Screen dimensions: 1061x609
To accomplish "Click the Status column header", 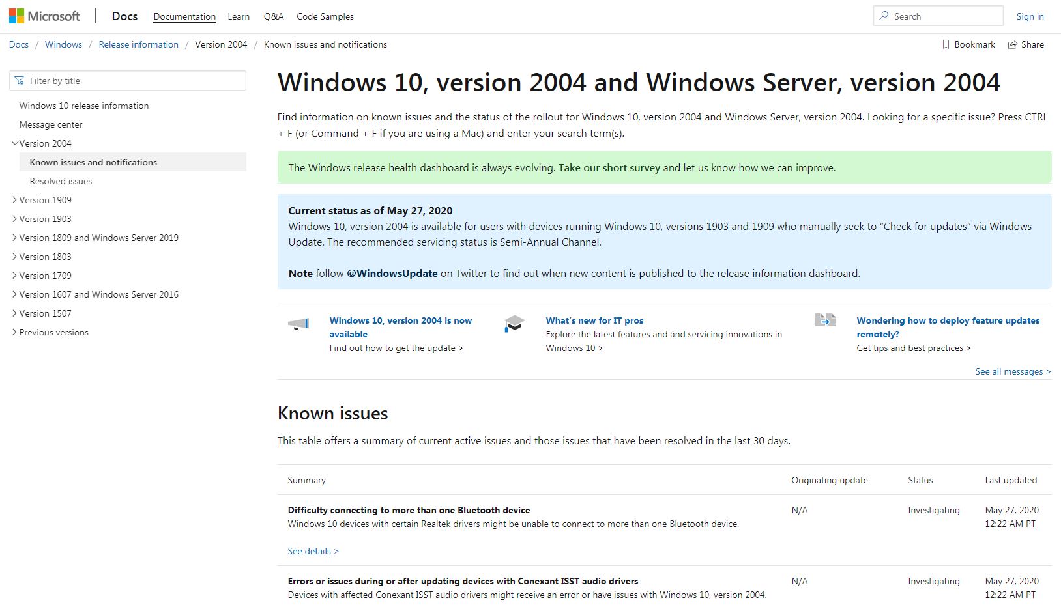I will click(920, 480).
